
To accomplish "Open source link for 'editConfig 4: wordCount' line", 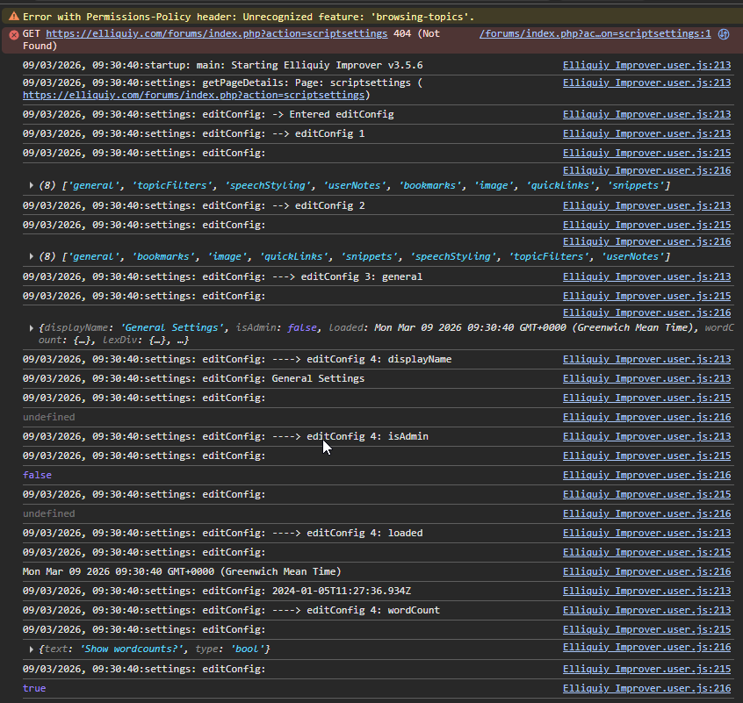I will click(x=646, y=610).
